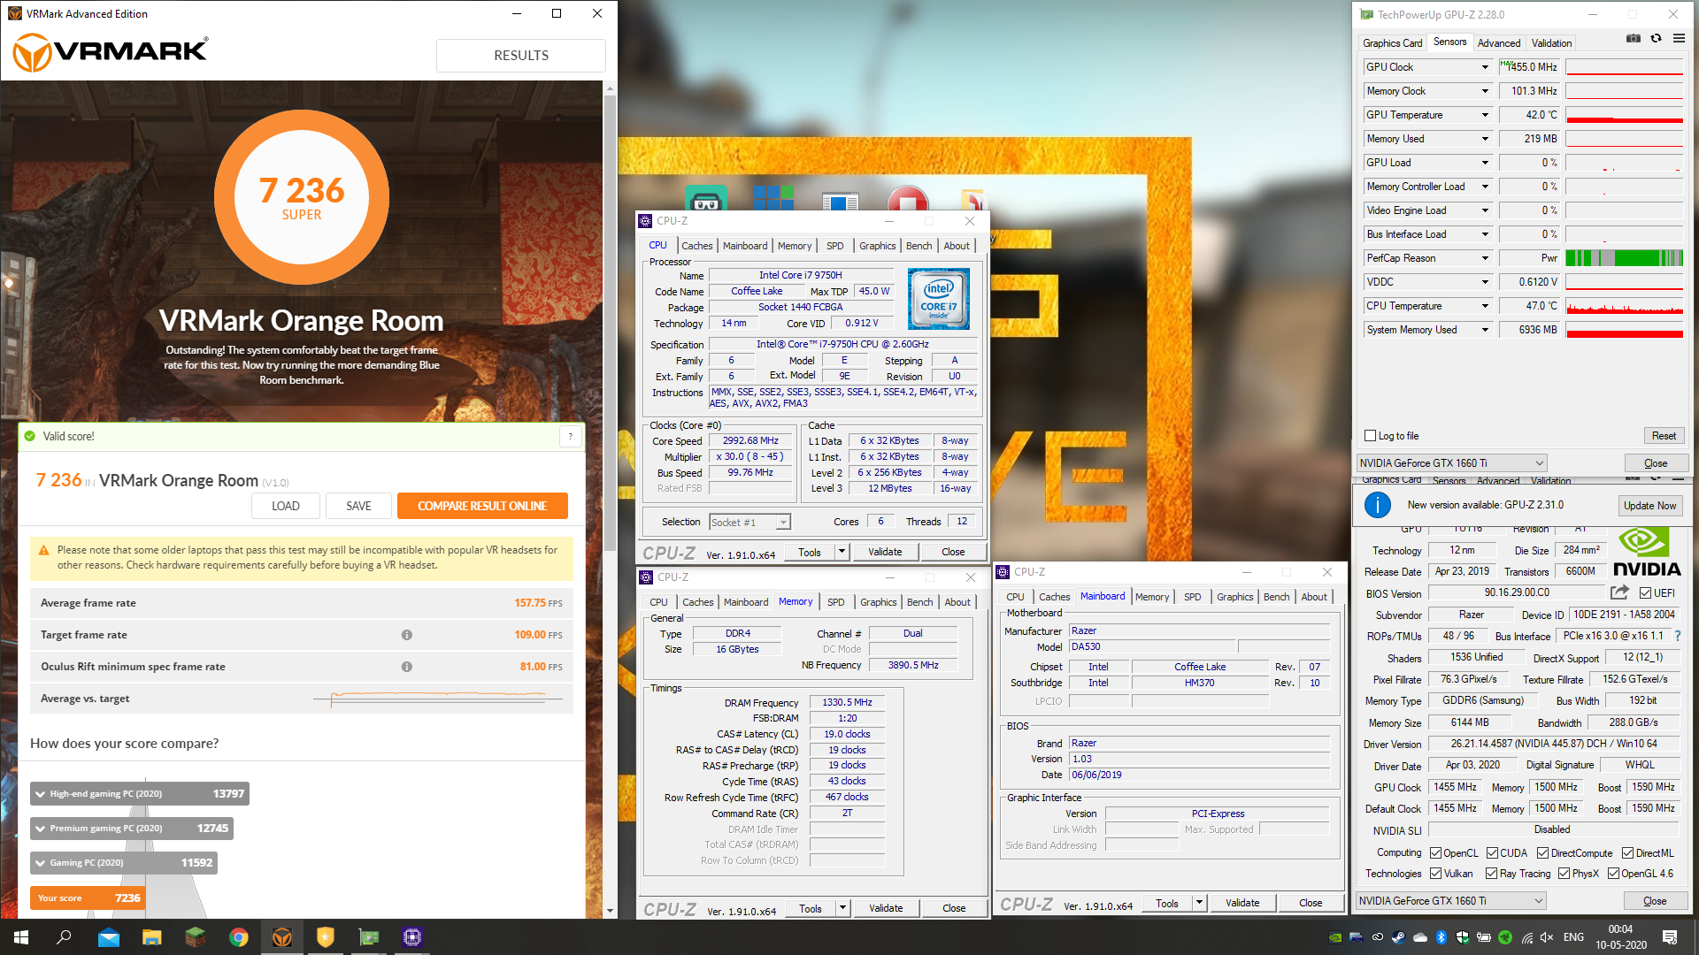1699x955 pixels.
Task: Open the Mail app from the taskbar
Action: [x=108, y=937]
